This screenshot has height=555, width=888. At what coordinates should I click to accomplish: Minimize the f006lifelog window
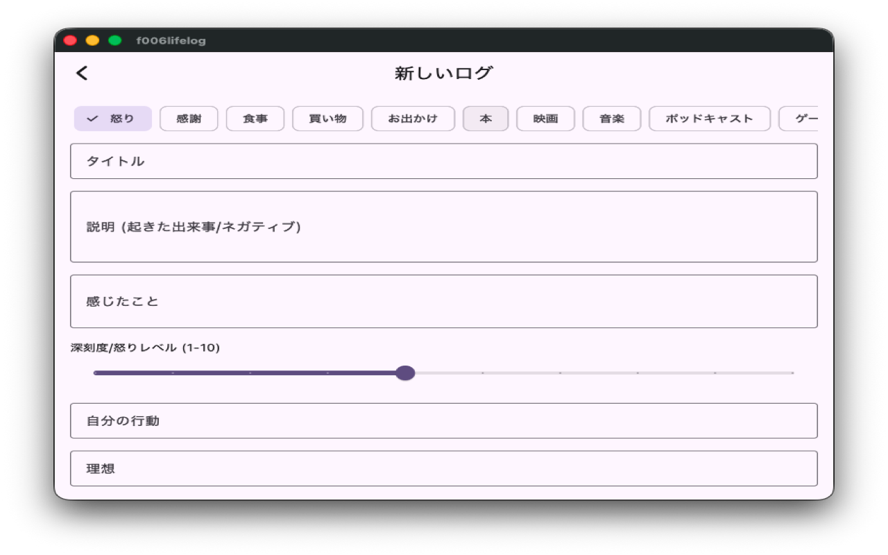[x=92, y=41]
